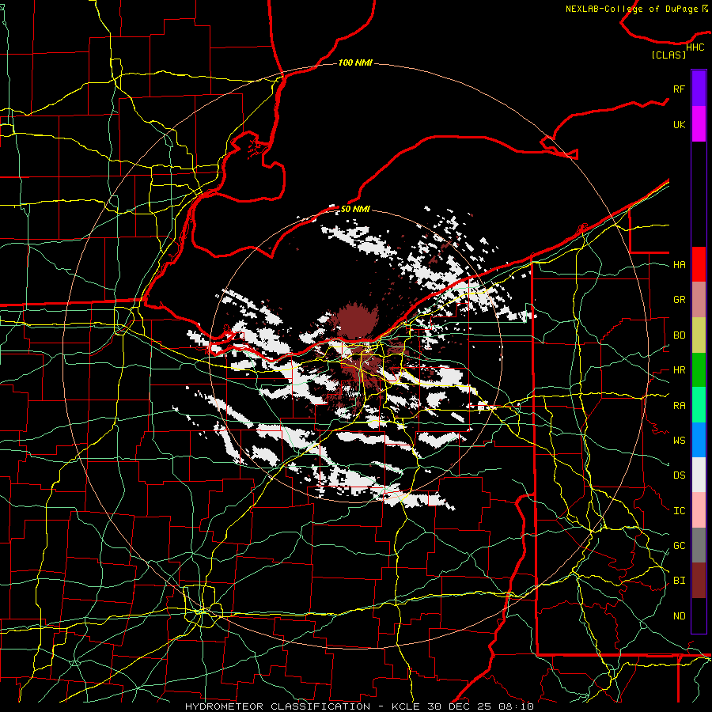Click the 'GR' legend label
The image size is (712, 712).
click(679, 300)
